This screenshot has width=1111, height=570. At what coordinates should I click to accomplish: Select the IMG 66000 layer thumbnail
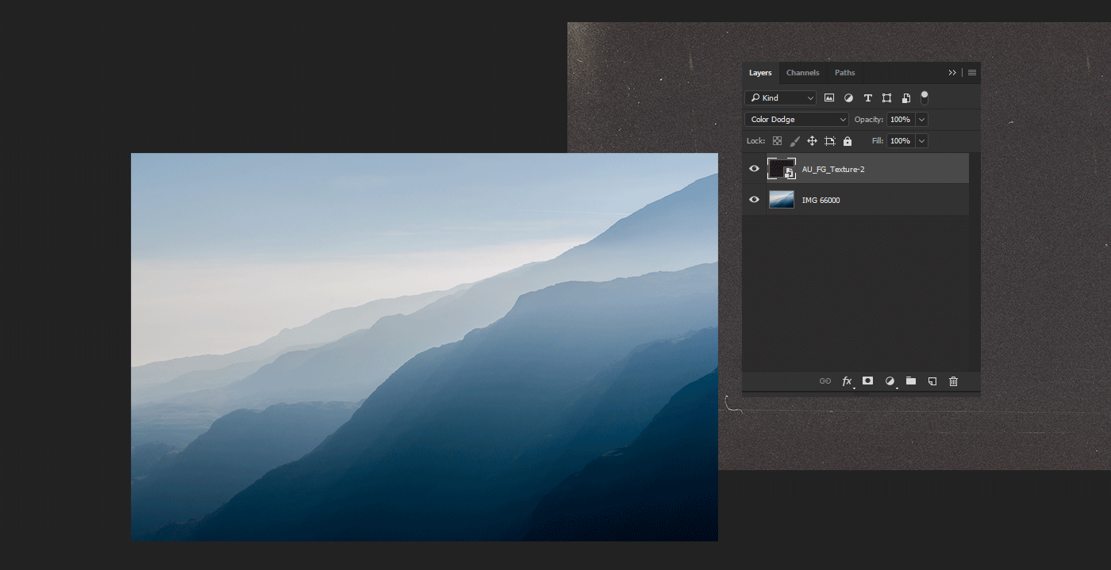[782, 200]
